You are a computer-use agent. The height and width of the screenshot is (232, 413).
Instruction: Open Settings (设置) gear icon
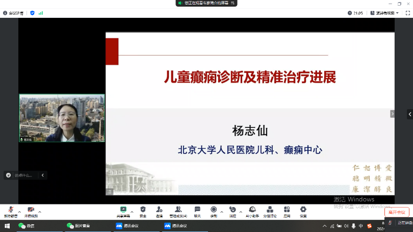[x=303, y=210]
